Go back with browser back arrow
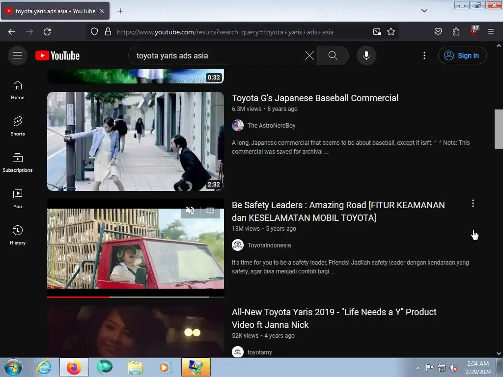The height and width of the screenshot is (377, 503). point(12,32)
